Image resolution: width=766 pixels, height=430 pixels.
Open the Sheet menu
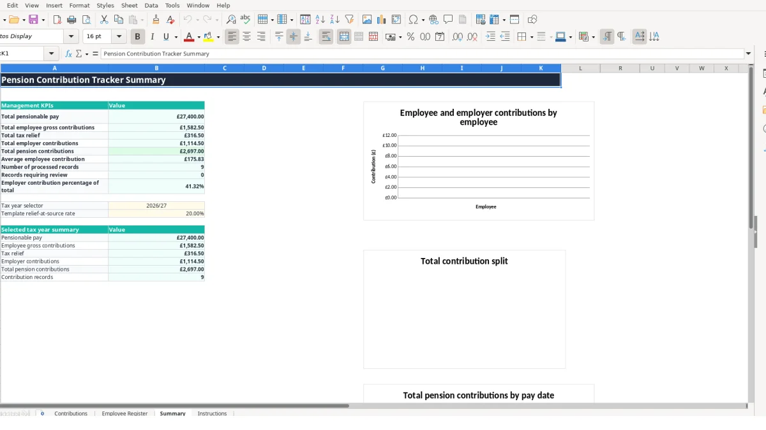tap(130, 5)
